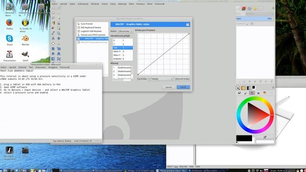This screenshot has height=172, width=306.
Task: Open the Skype desktop icon
Action: pos(10,40)
